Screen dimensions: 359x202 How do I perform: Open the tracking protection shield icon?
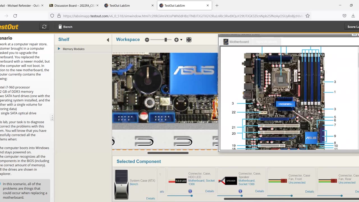52,16
